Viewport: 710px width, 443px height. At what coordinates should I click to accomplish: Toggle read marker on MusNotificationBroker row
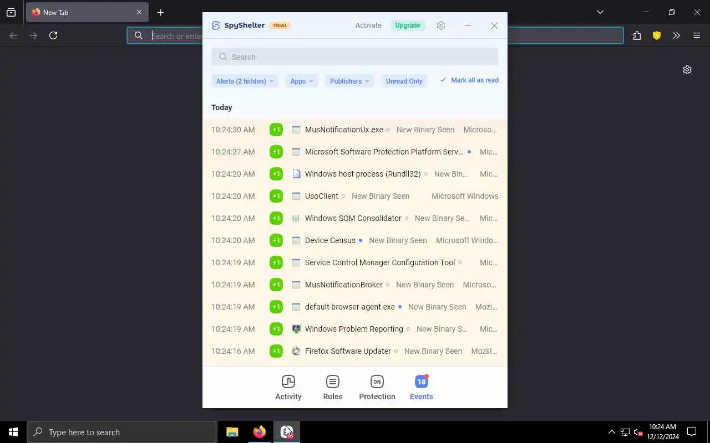pos(388,285)
